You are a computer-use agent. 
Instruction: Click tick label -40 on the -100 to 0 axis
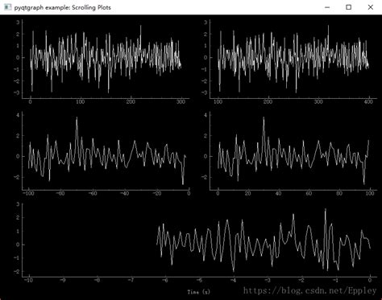[x=124, y=193]
